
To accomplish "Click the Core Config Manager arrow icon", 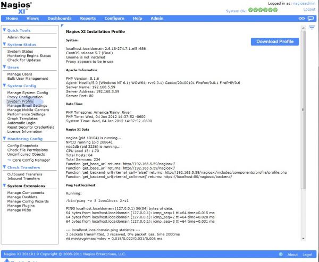I will coord(9,159).
